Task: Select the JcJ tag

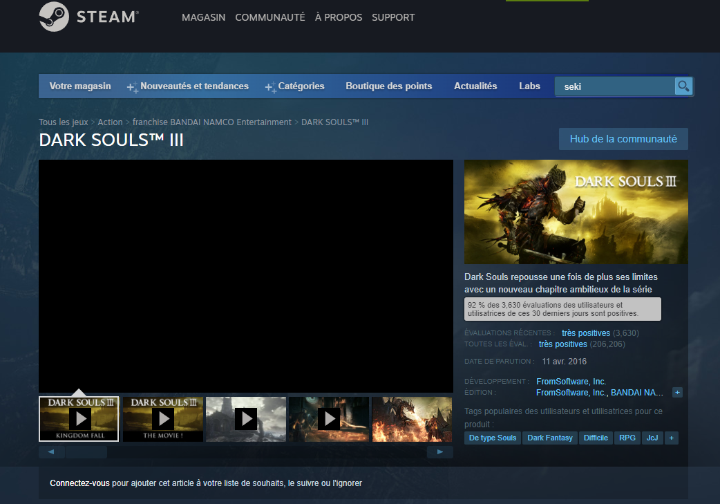Action: 652,438
